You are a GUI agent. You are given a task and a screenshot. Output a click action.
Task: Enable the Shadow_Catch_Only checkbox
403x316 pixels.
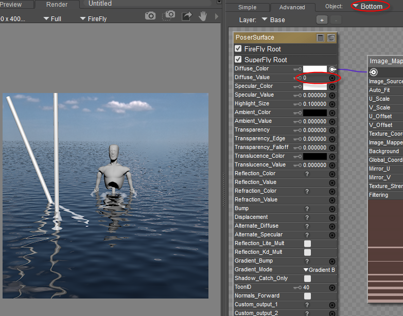click(307, 278)
